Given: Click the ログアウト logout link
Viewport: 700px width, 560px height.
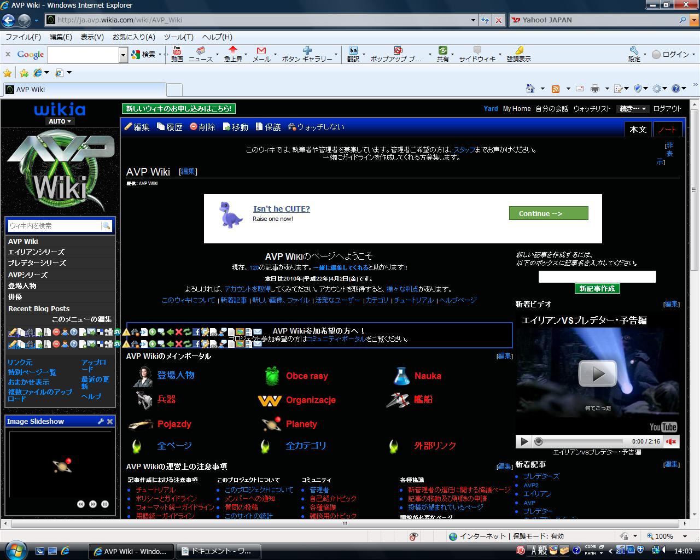Looking at the screenshot, I should tap(667, 109).
